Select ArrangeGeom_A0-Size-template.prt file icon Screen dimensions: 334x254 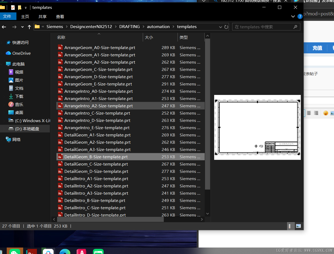[60, 47]
